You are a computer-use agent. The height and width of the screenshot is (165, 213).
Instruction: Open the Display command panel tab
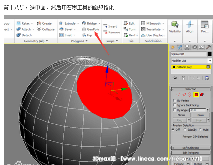tap(201, 47)
